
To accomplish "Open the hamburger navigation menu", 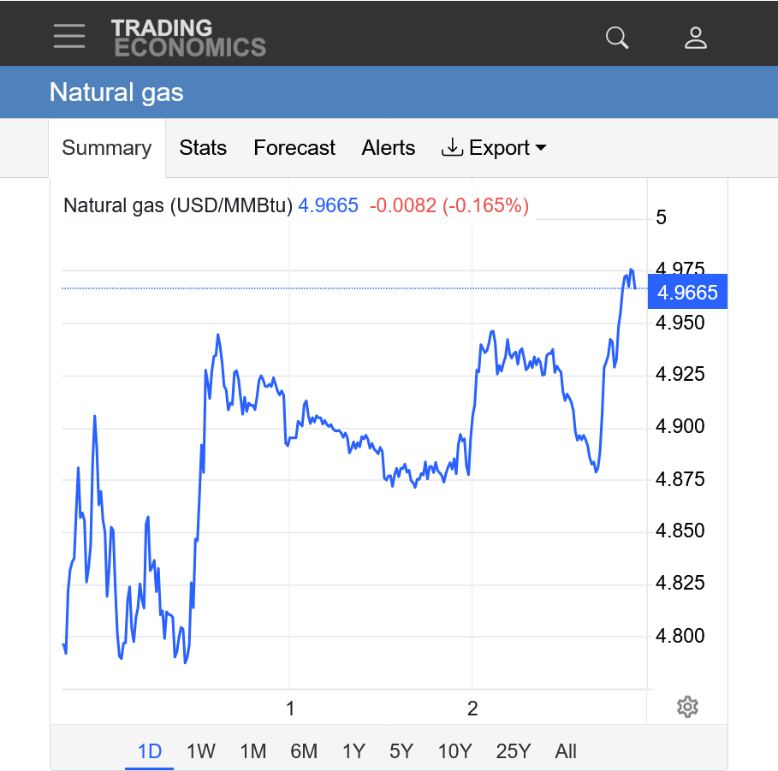I will [x=68, y=36].
